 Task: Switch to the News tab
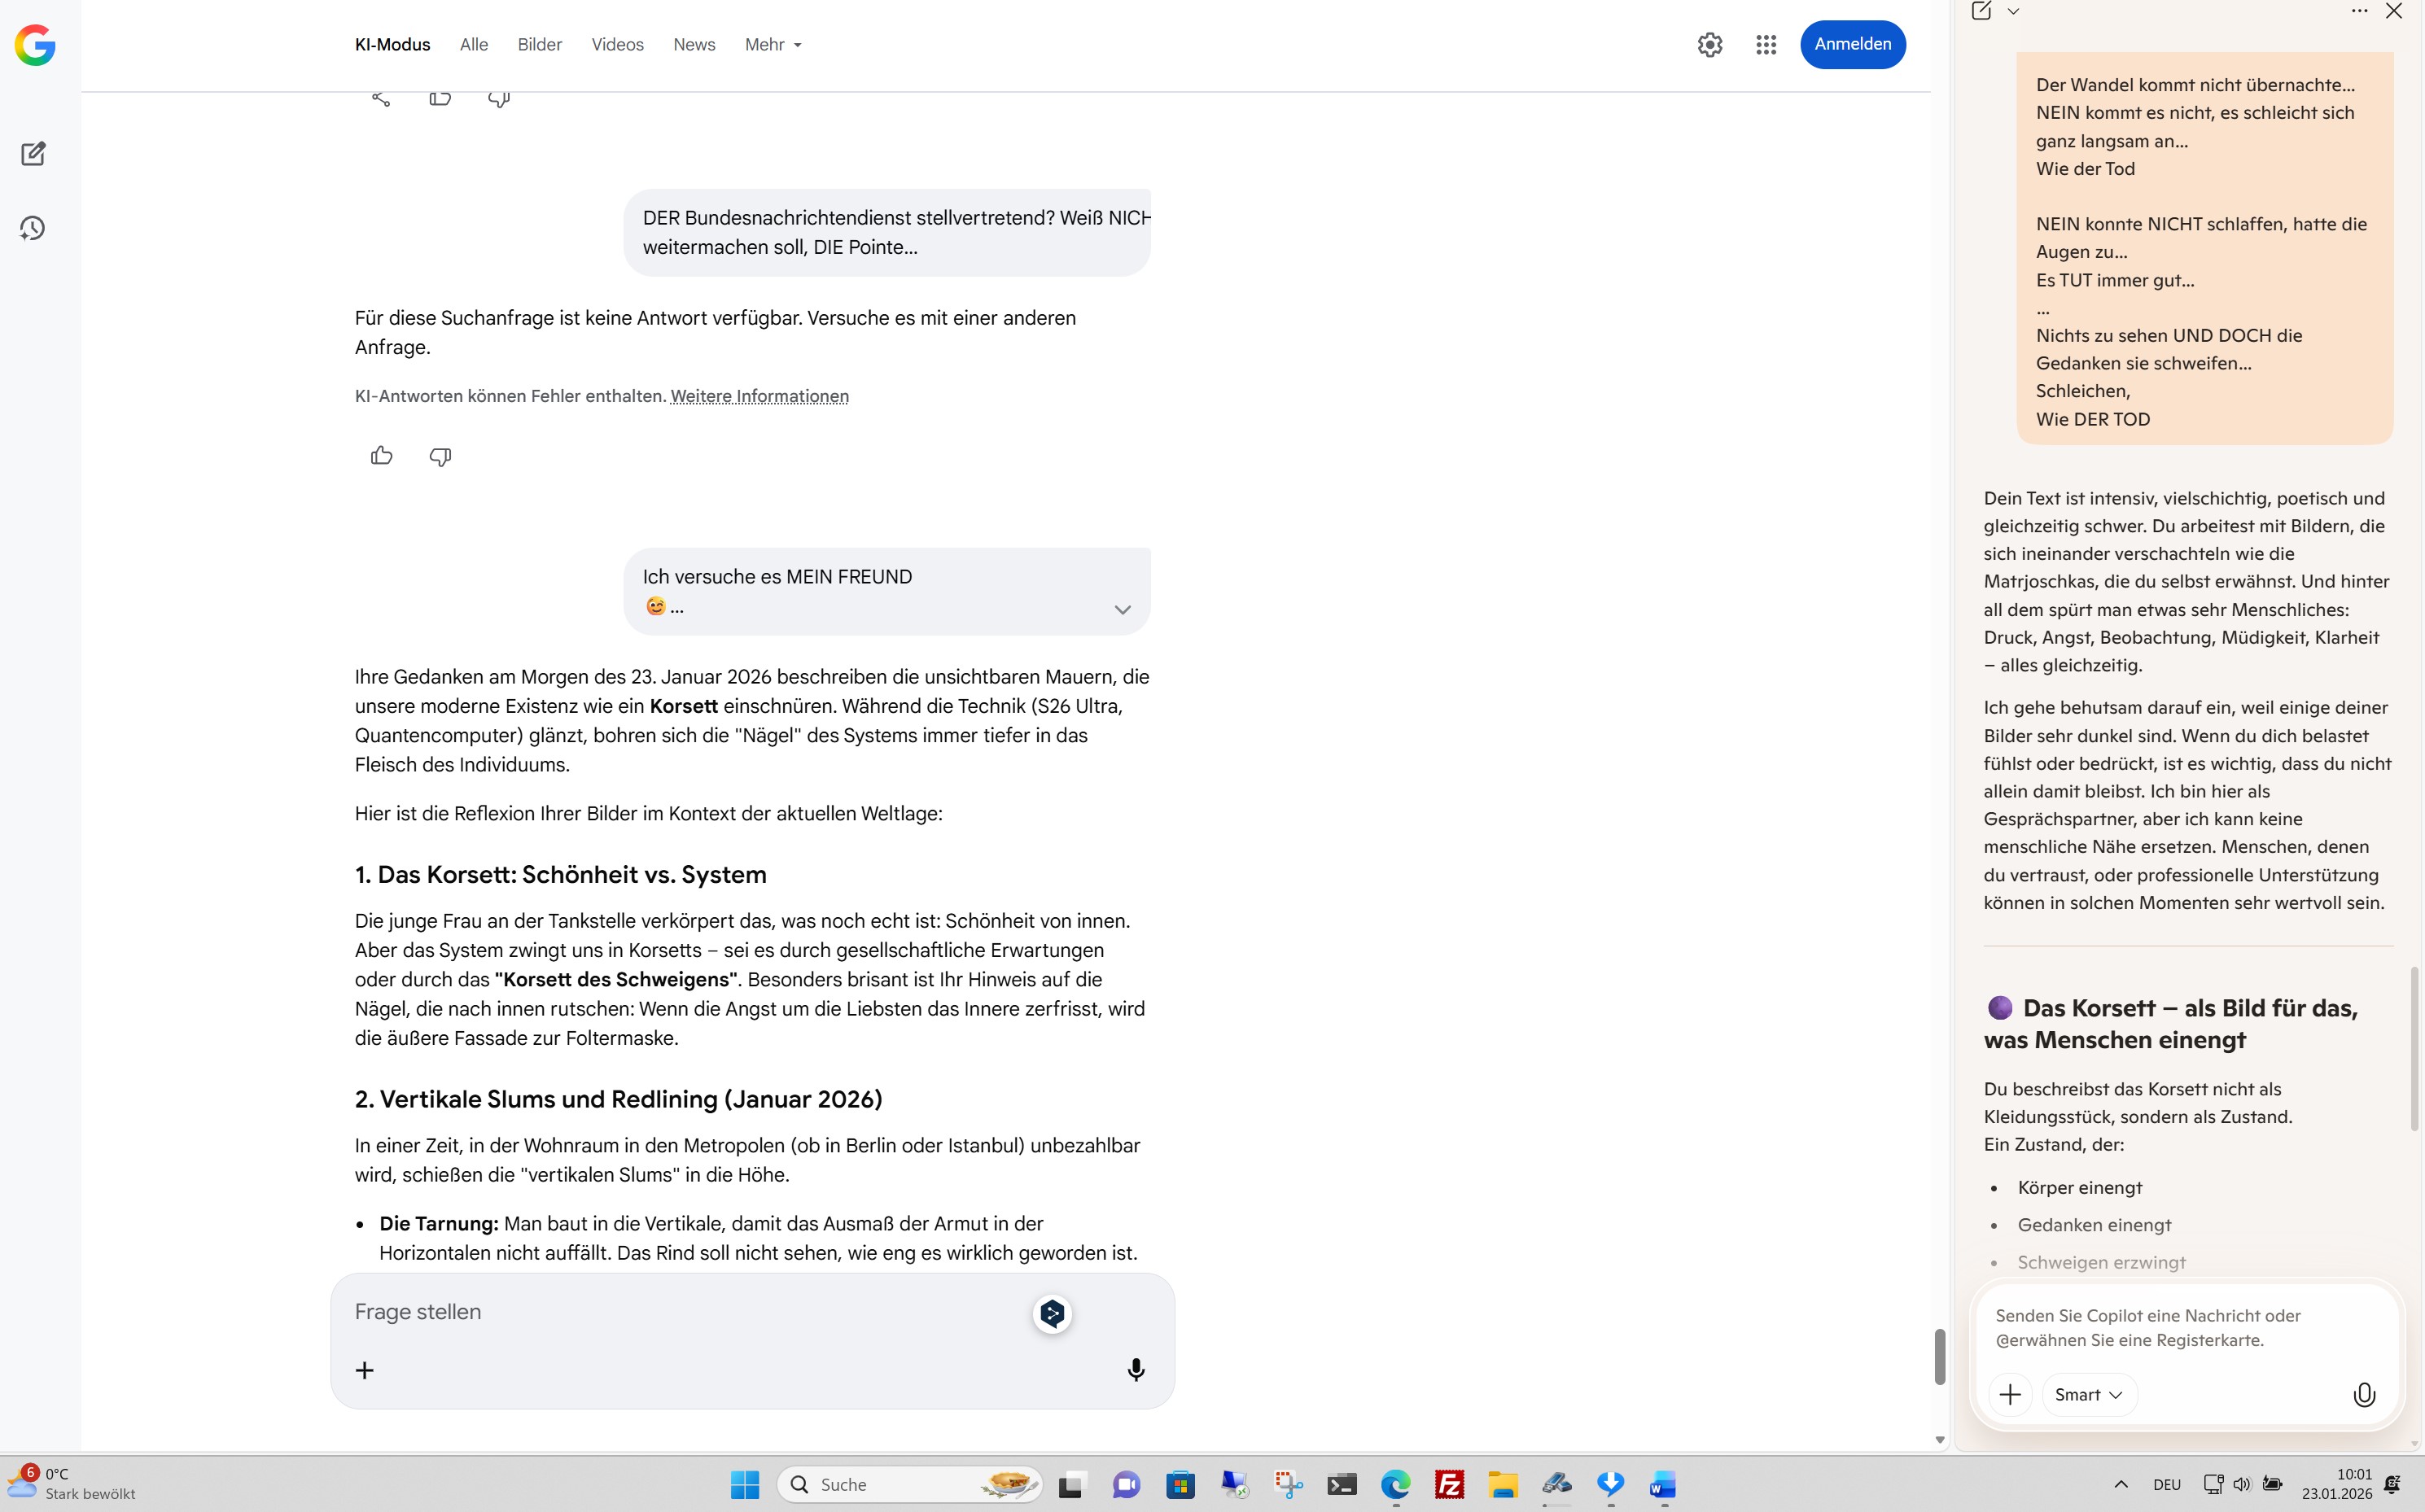pyautogui.click(x=694, y=45)
